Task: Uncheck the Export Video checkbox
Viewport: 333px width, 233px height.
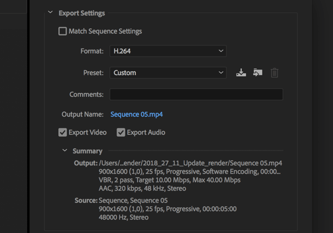Action: [63, 132]
